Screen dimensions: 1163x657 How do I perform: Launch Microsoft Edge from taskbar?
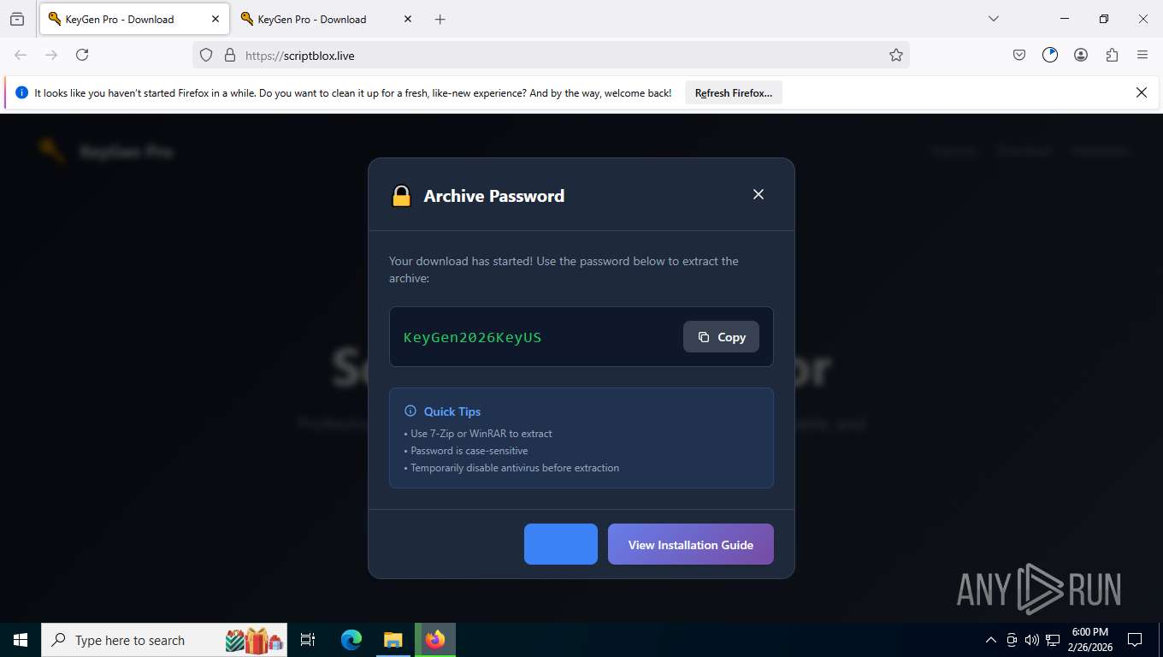click(351, 640)
